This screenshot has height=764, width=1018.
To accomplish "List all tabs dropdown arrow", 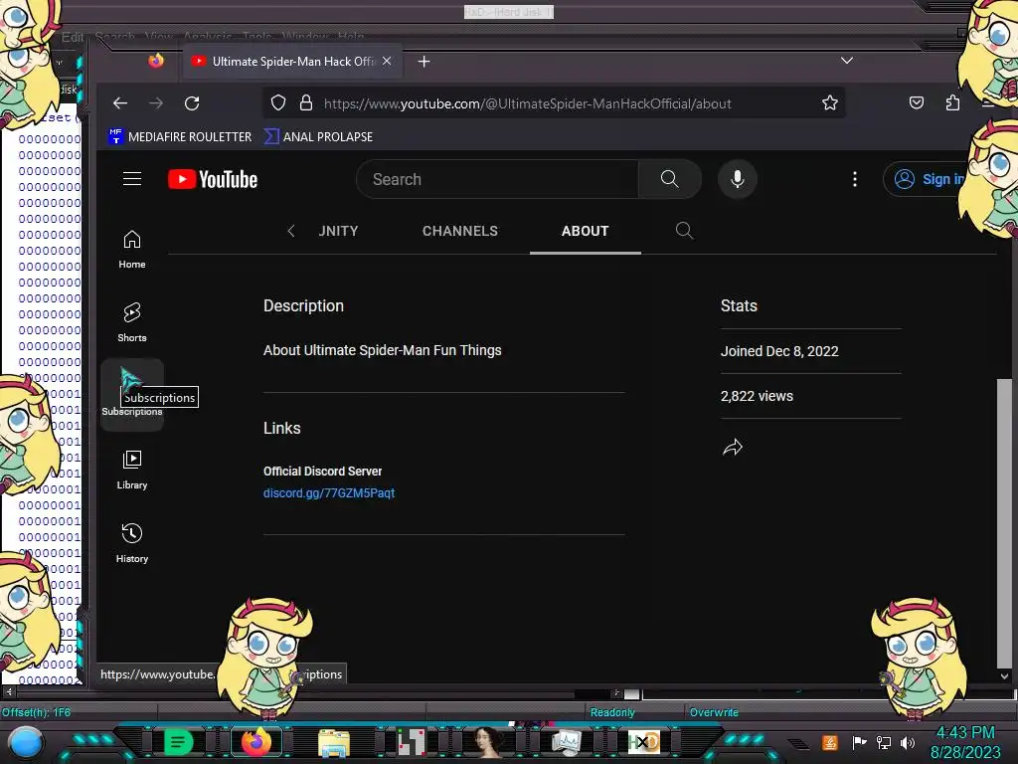I will point(847,61).
